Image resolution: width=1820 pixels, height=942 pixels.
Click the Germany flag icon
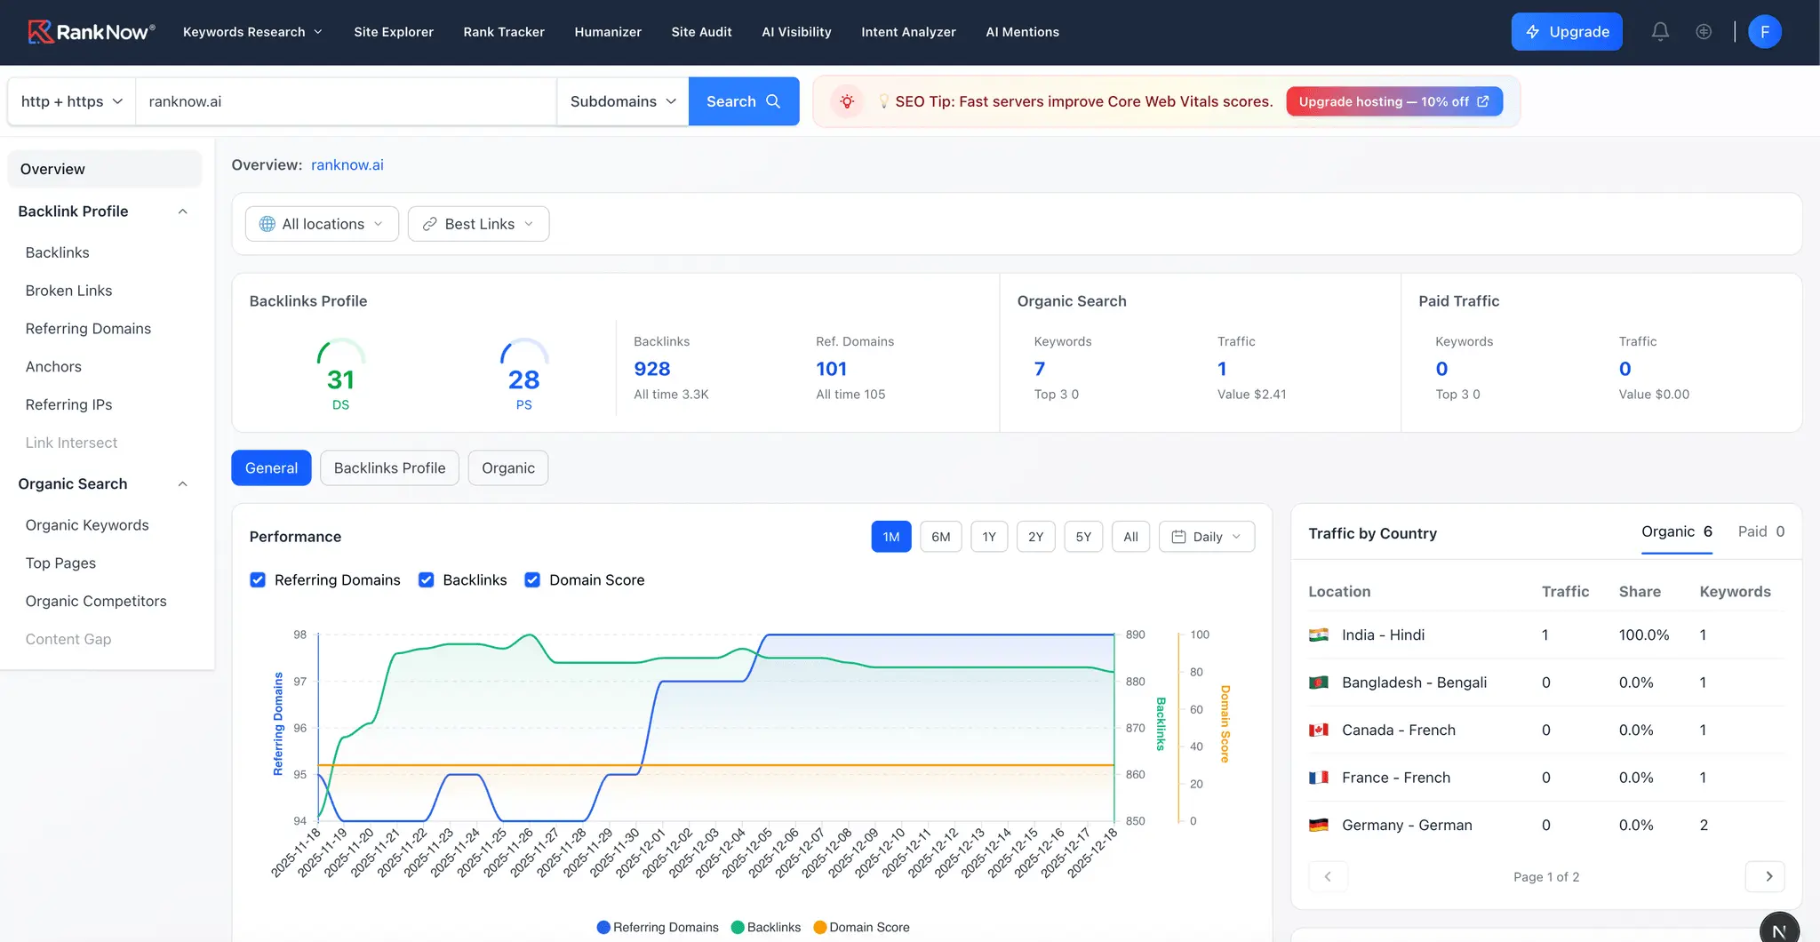coord(1319,825)
